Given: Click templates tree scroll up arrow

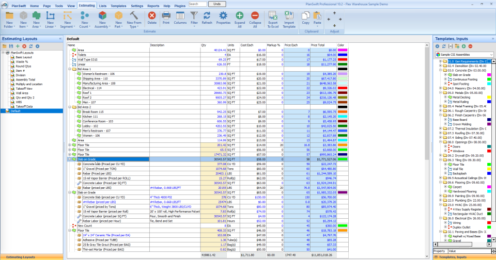Looking at the screenshot, I should [493, 61].
